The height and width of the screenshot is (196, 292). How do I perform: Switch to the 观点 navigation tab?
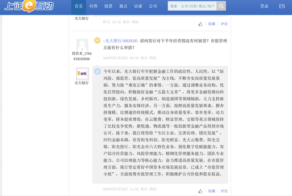pyautogui.click(x=123, y=6)
